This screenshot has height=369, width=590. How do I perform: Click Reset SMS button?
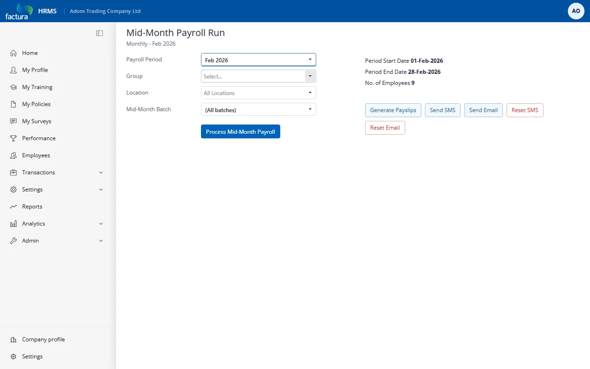pos(525,110)
